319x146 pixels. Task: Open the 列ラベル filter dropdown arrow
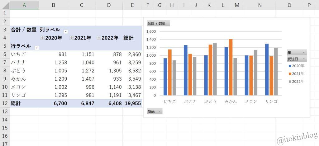pyautogui.click(x=66, y=31)
